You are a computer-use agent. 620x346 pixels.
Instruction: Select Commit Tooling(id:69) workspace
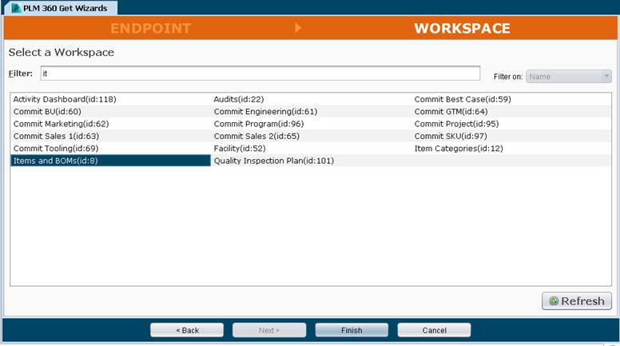tap(56, 149)
